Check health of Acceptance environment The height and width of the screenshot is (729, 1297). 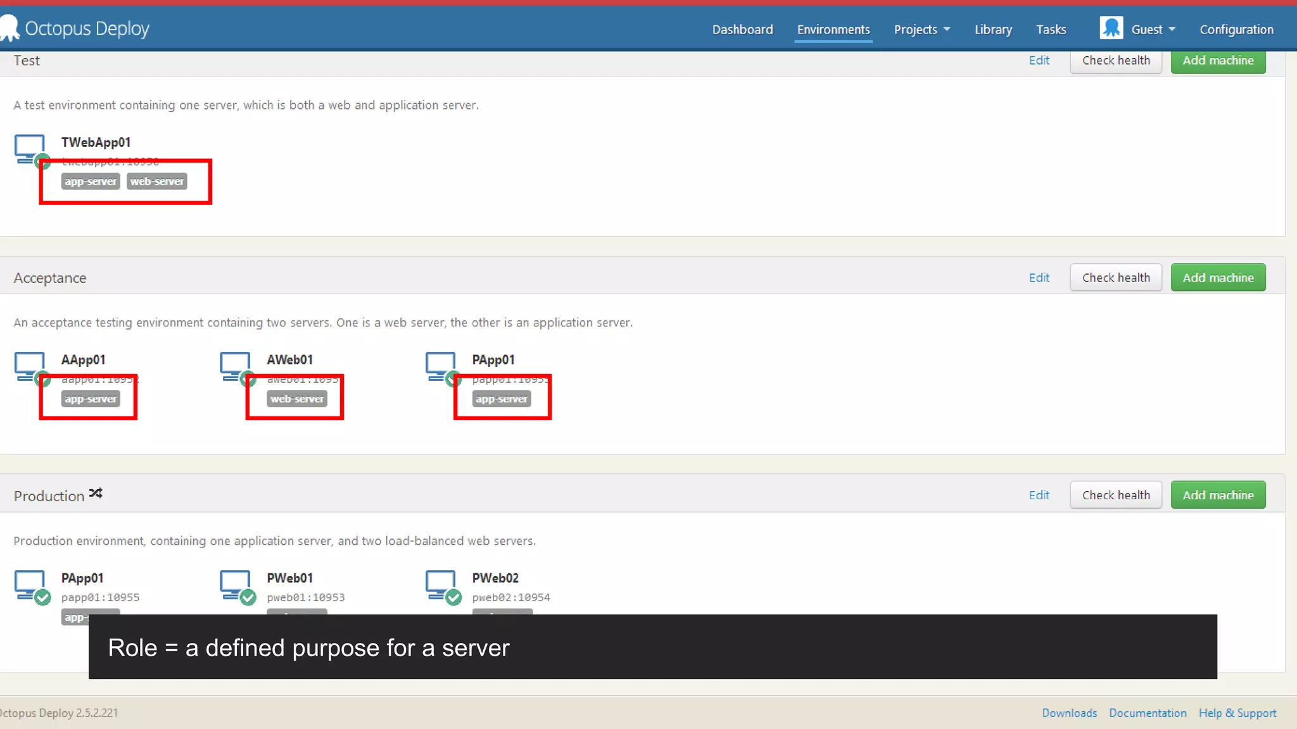point(1115,278)
